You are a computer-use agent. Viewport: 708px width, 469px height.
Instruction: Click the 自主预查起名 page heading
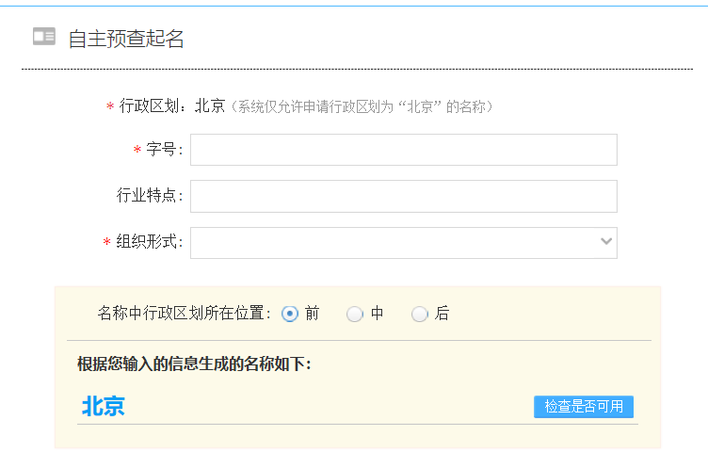126,39
